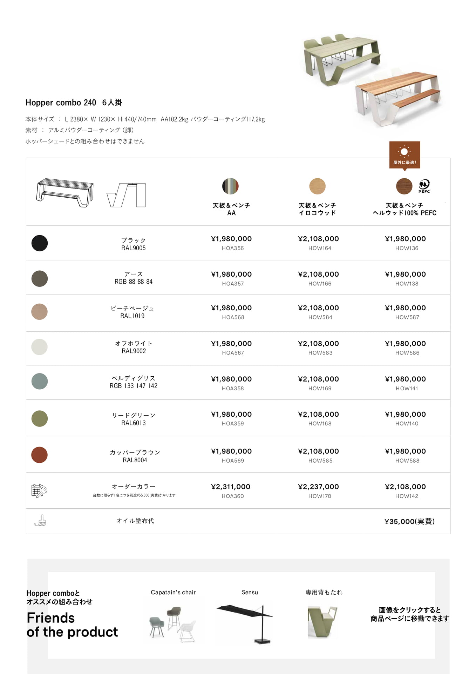The height and width of the screenshot is (674, 476).
Task: Click the table side profile line drawing
Action: click(x=126, y=195)
